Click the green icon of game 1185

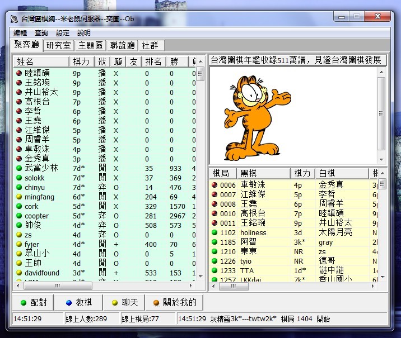pos(215,242)
